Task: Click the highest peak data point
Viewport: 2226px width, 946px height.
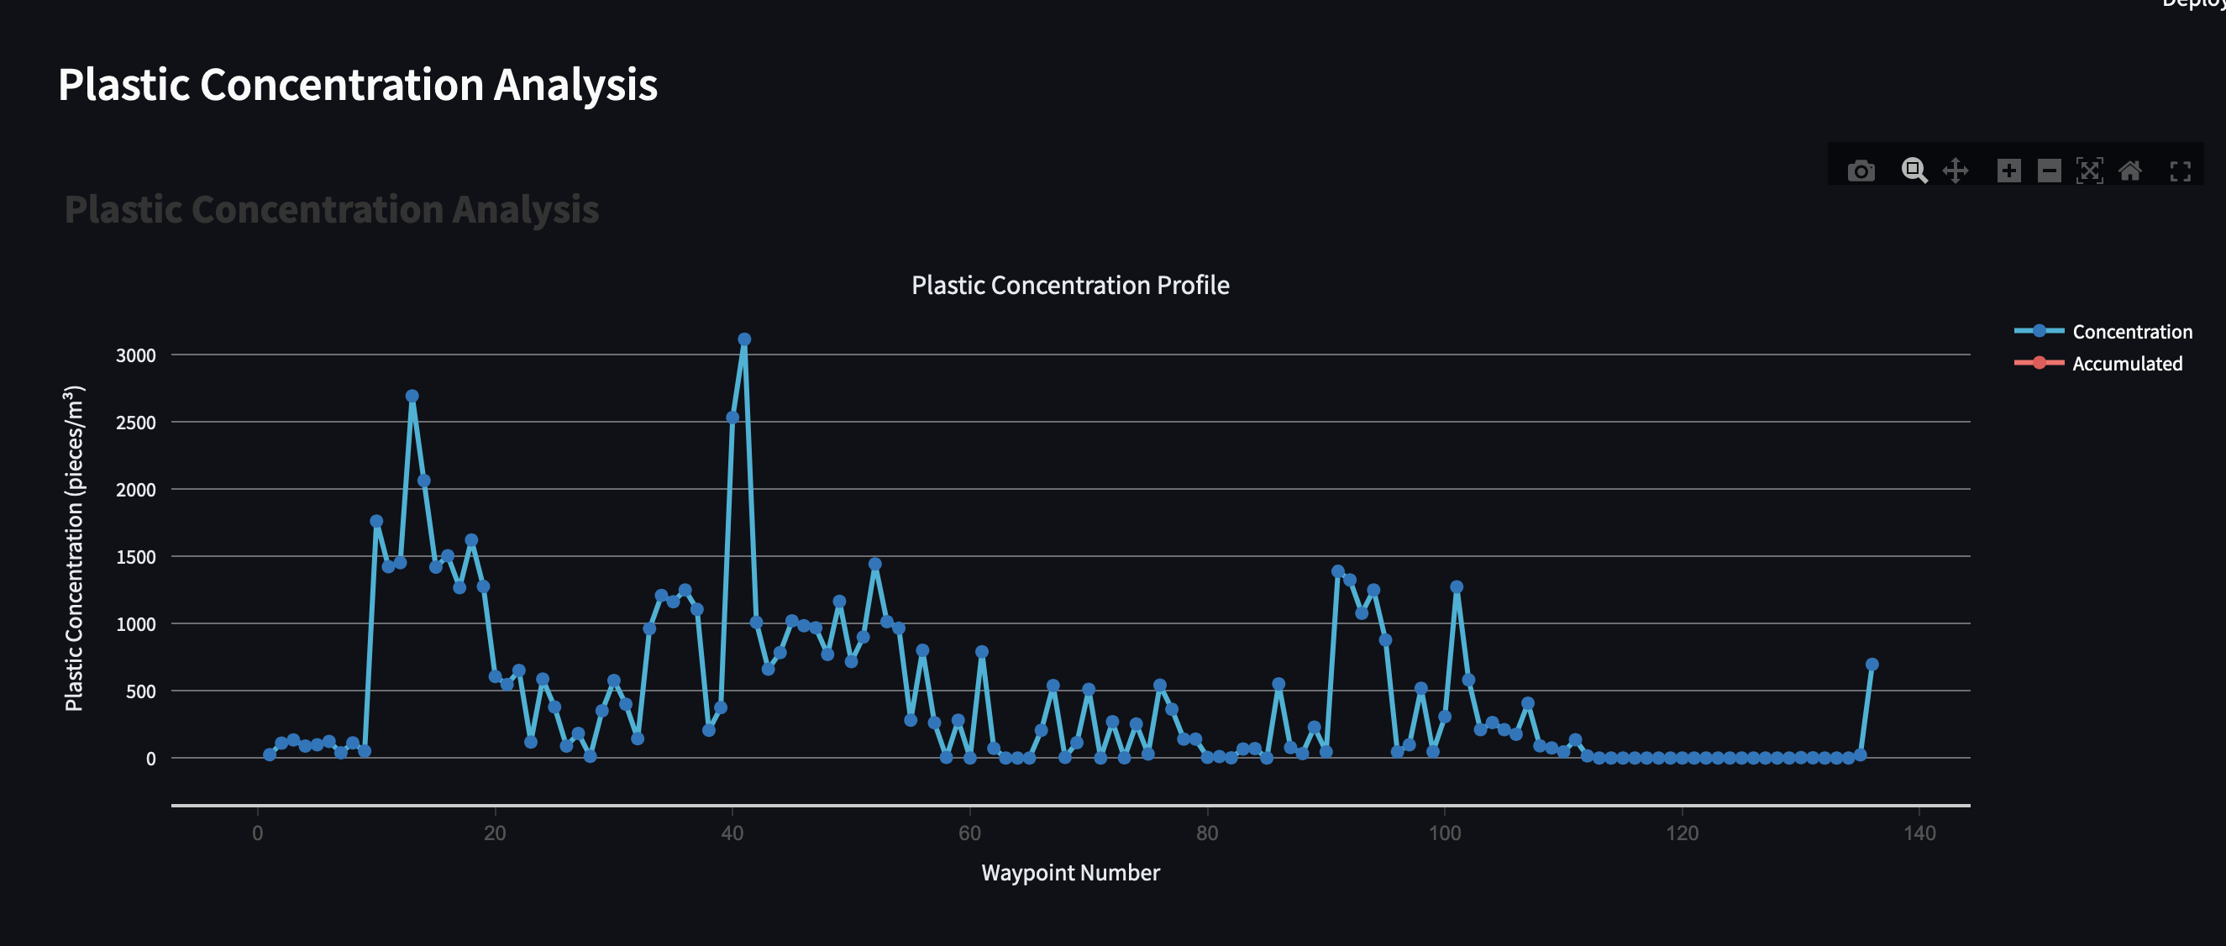Action: [x=744, y=339]
